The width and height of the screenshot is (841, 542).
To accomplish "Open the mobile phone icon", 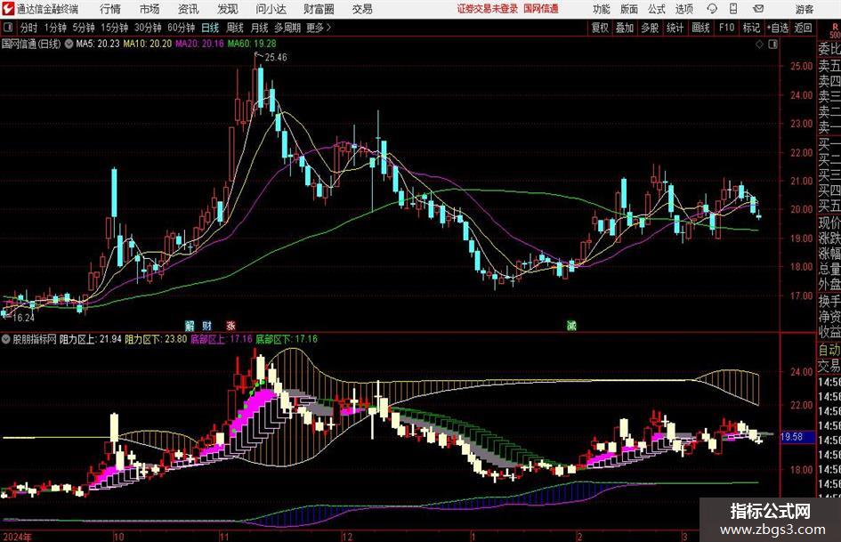I will click(733, 9).
